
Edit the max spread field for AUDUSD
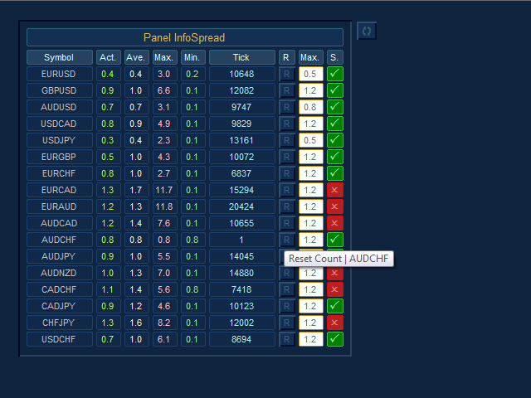pyautogui.click(x=310, y=107)
